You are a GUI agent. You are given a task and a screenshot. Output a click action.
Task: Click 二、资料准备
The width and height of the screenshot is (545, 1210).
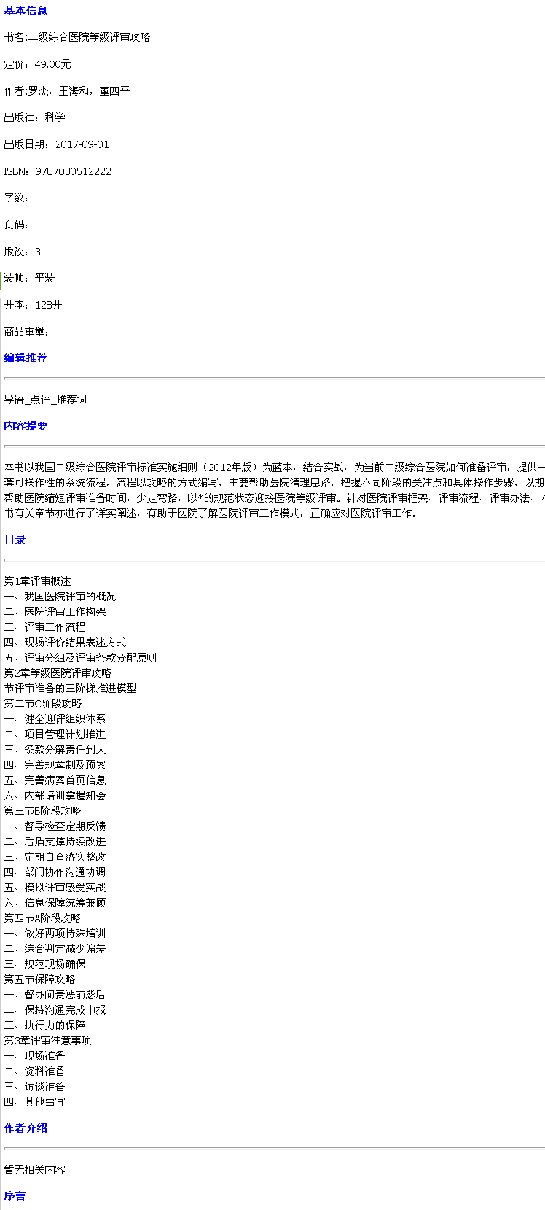pyautogui.click(x=35, y=1071)
